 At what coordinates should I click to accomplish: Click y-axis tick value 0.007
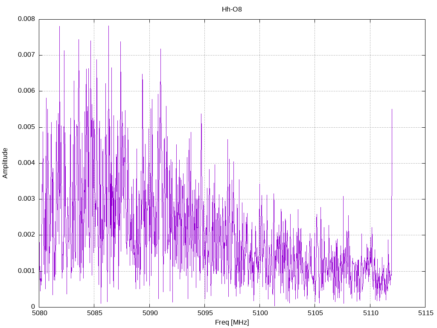point(26,55)
